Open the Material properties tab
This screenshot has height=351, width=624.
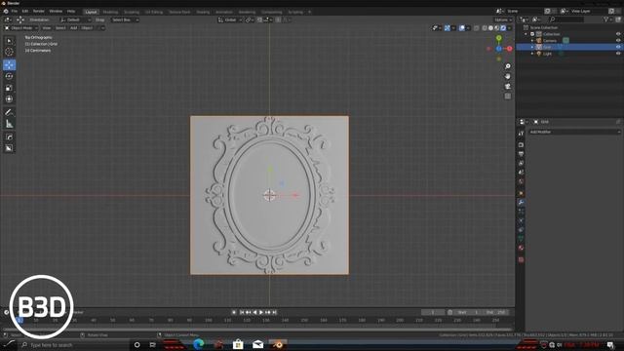pyautogui.click(x=521, y=248)
